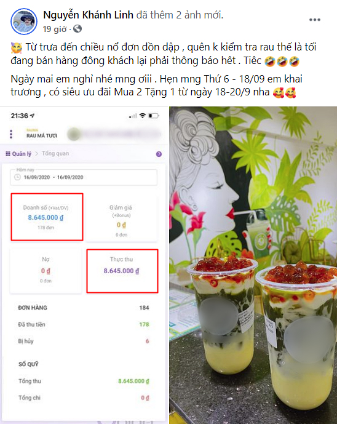Image resolution: width=337 pixels, height=424 pixels.
Task: Open the drink cups photo
Action: (253, 265)
